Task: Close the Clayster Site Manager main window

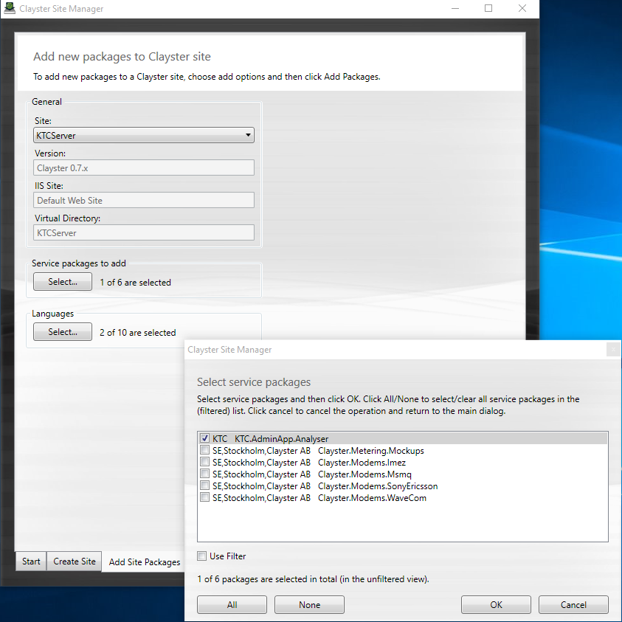Action: coord(522,8)
